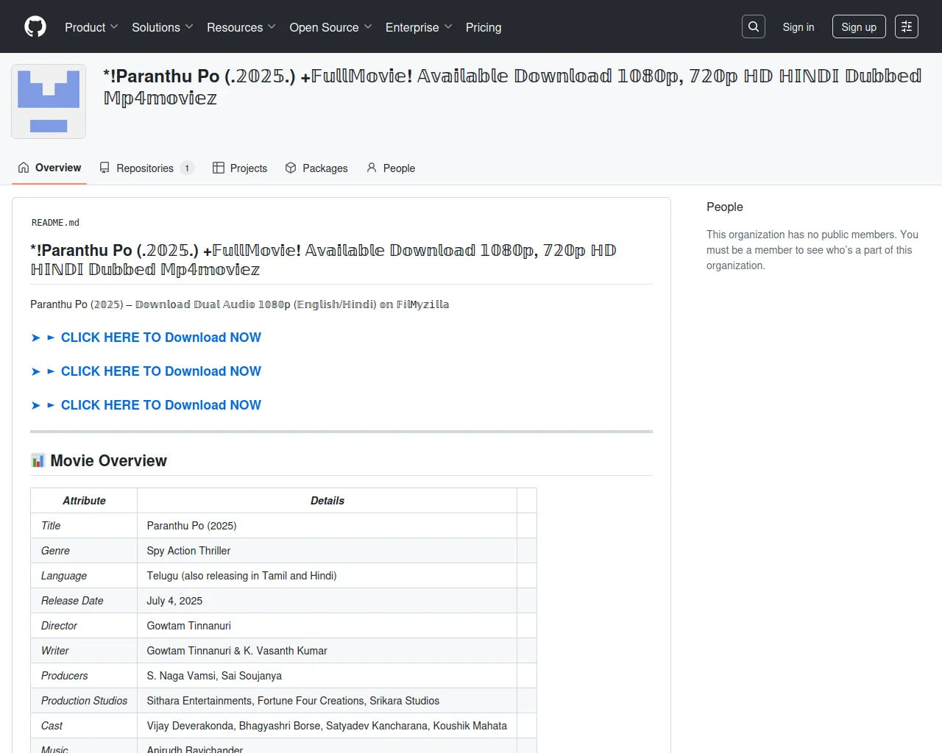Click the first CLICK HERE arrow icon
942x753 pixels.
click(36, 338)
